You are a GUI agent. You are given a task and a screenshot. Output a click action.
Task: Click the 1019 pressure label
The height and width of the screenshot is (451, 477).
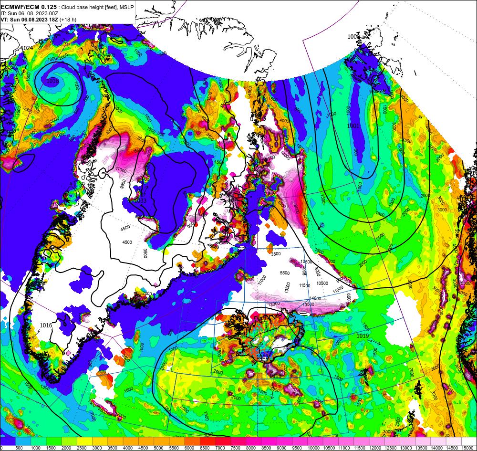pyautogui.click(x=363, y=336)
